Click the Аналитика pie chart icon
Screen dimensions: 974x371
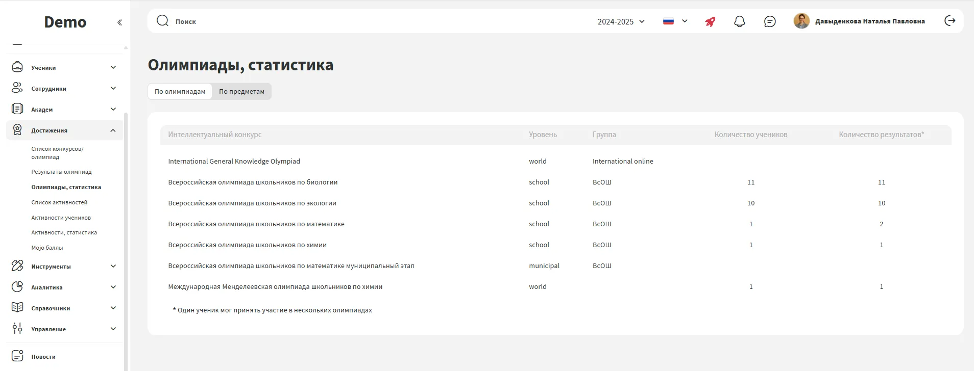coord(17,287)
